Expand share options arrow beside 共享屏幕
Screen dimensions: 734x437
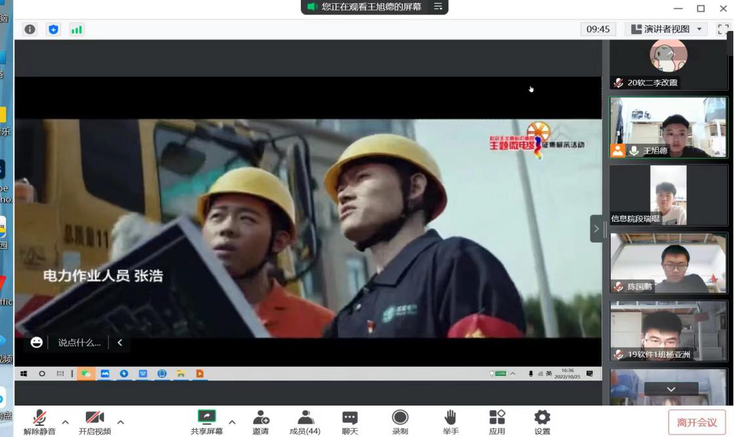[x=232, y=422]
